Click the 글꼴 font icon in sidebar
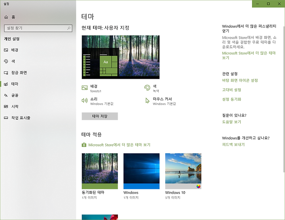This screenshot has width=285, height=220. click(x=6, y=95)
